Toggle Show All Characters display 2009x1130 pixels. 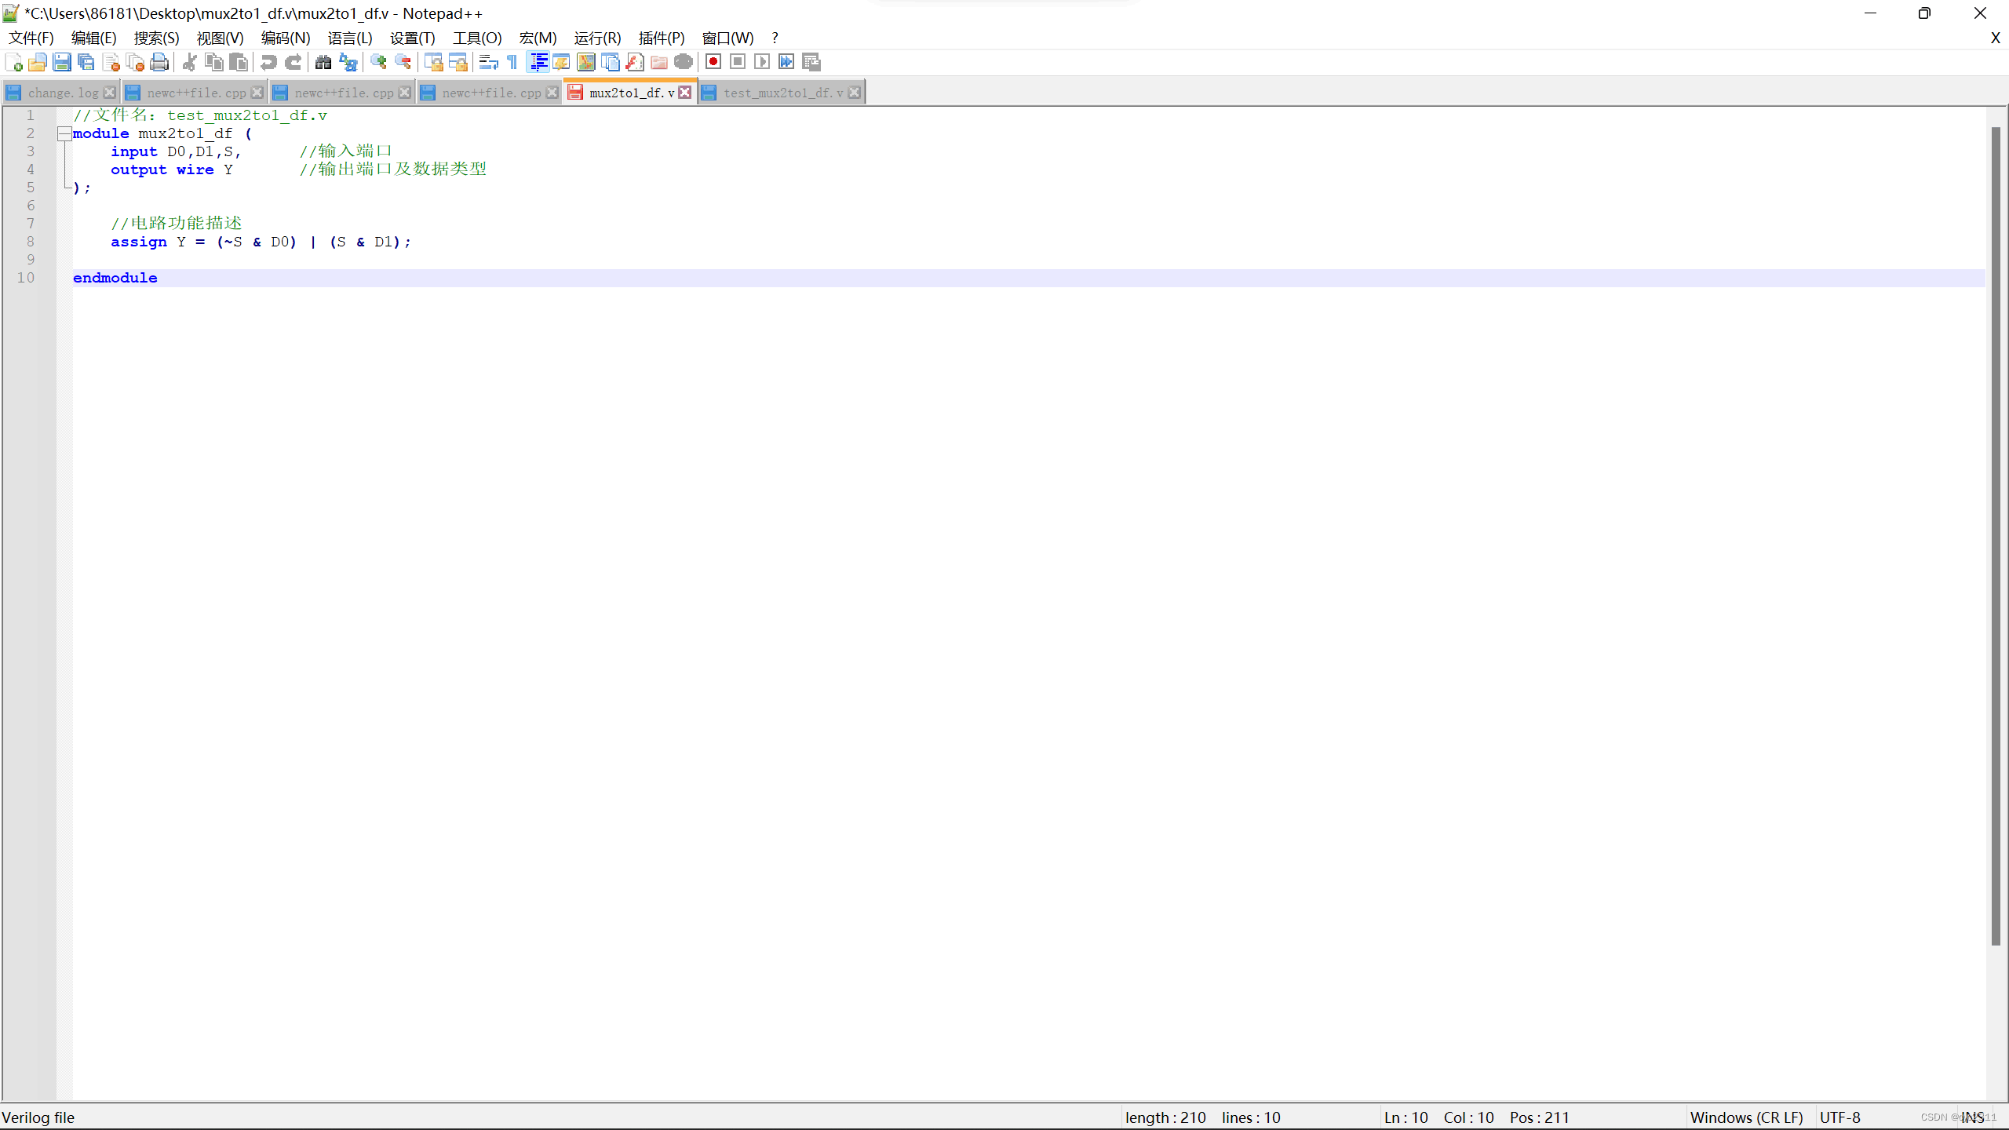point(511,61)
